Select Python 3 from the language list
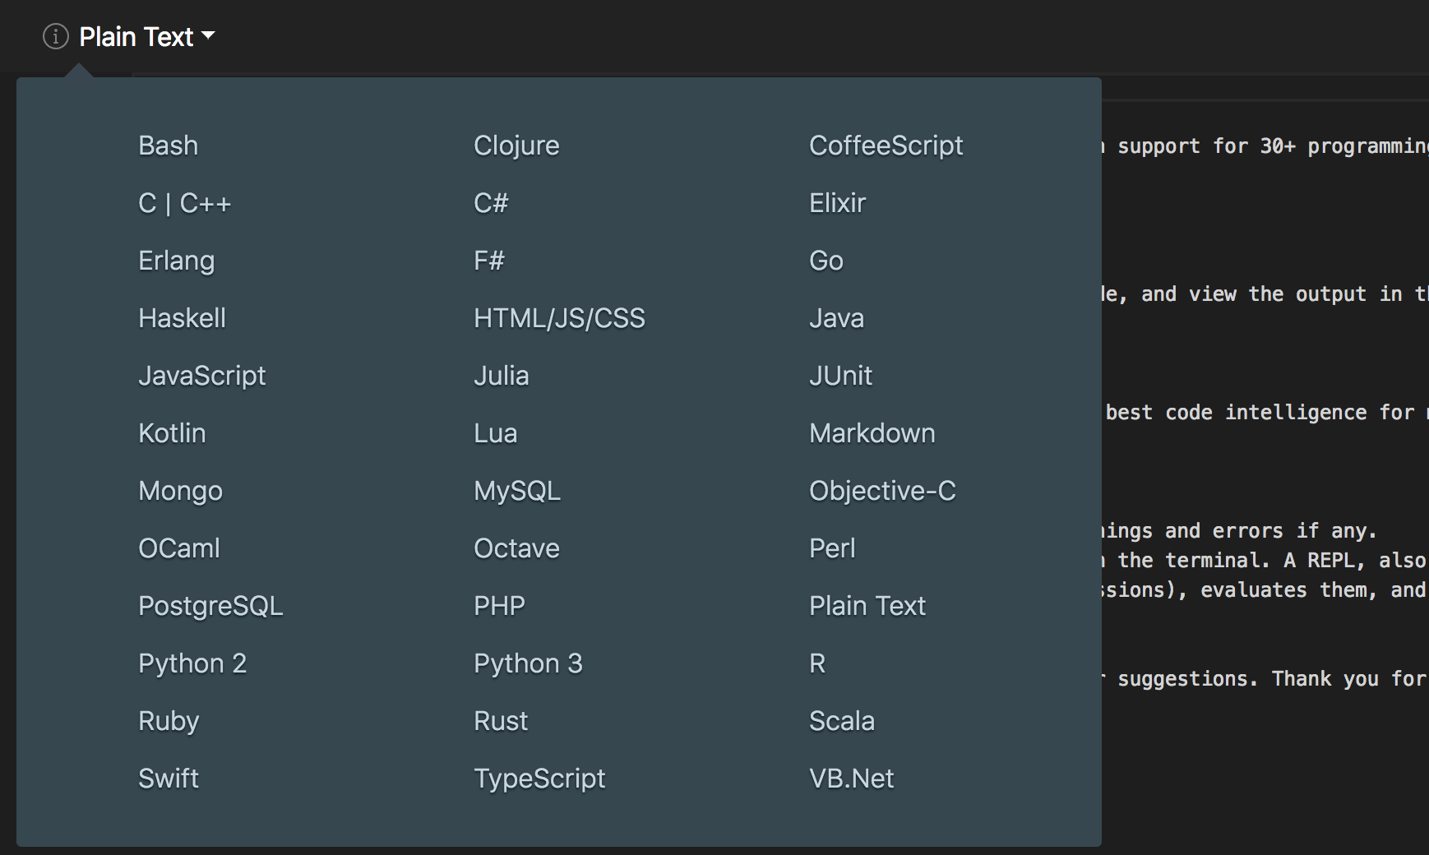1429x855 pixels. click(x=529, y=663)
